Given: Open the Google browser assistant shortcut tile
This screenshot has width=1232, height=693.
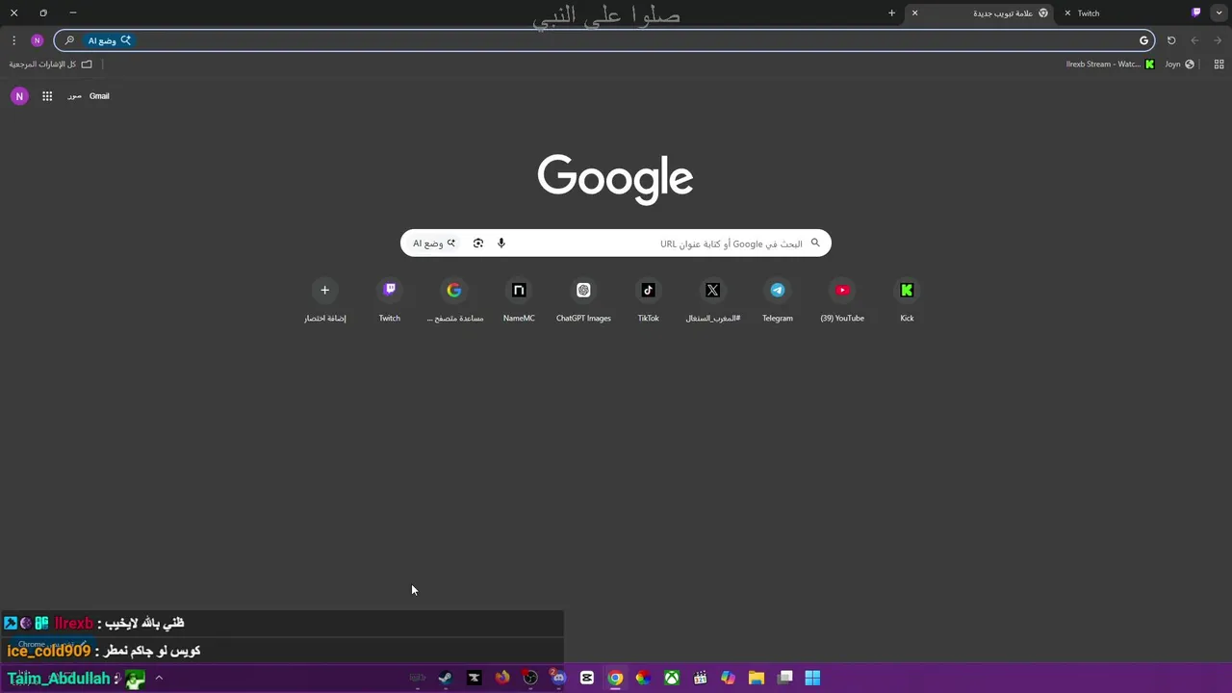Looking at the screenshot, I should 454,300.
